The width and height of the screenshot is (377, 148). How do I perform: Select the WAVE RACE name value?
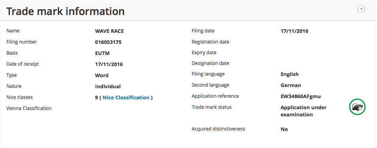110,31
